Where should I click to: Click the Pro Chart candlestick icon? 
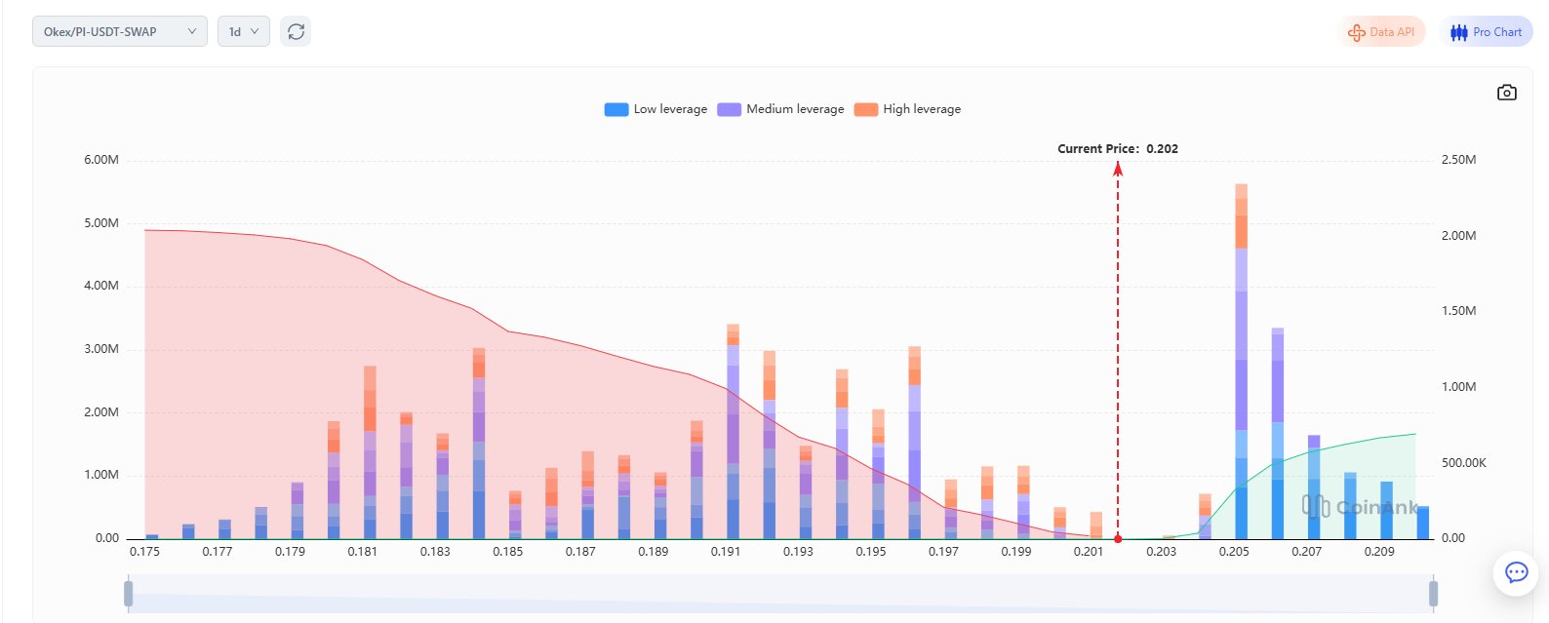(1458, 32)
